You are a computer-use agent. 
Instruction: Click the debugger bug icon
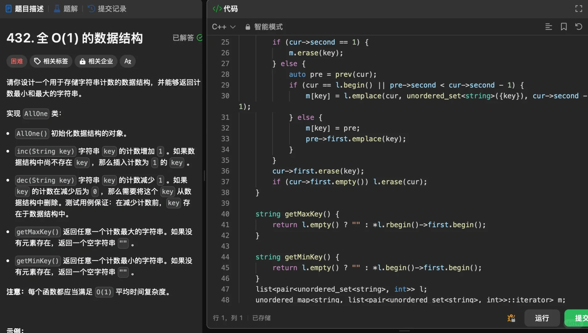tap(511, 318)
